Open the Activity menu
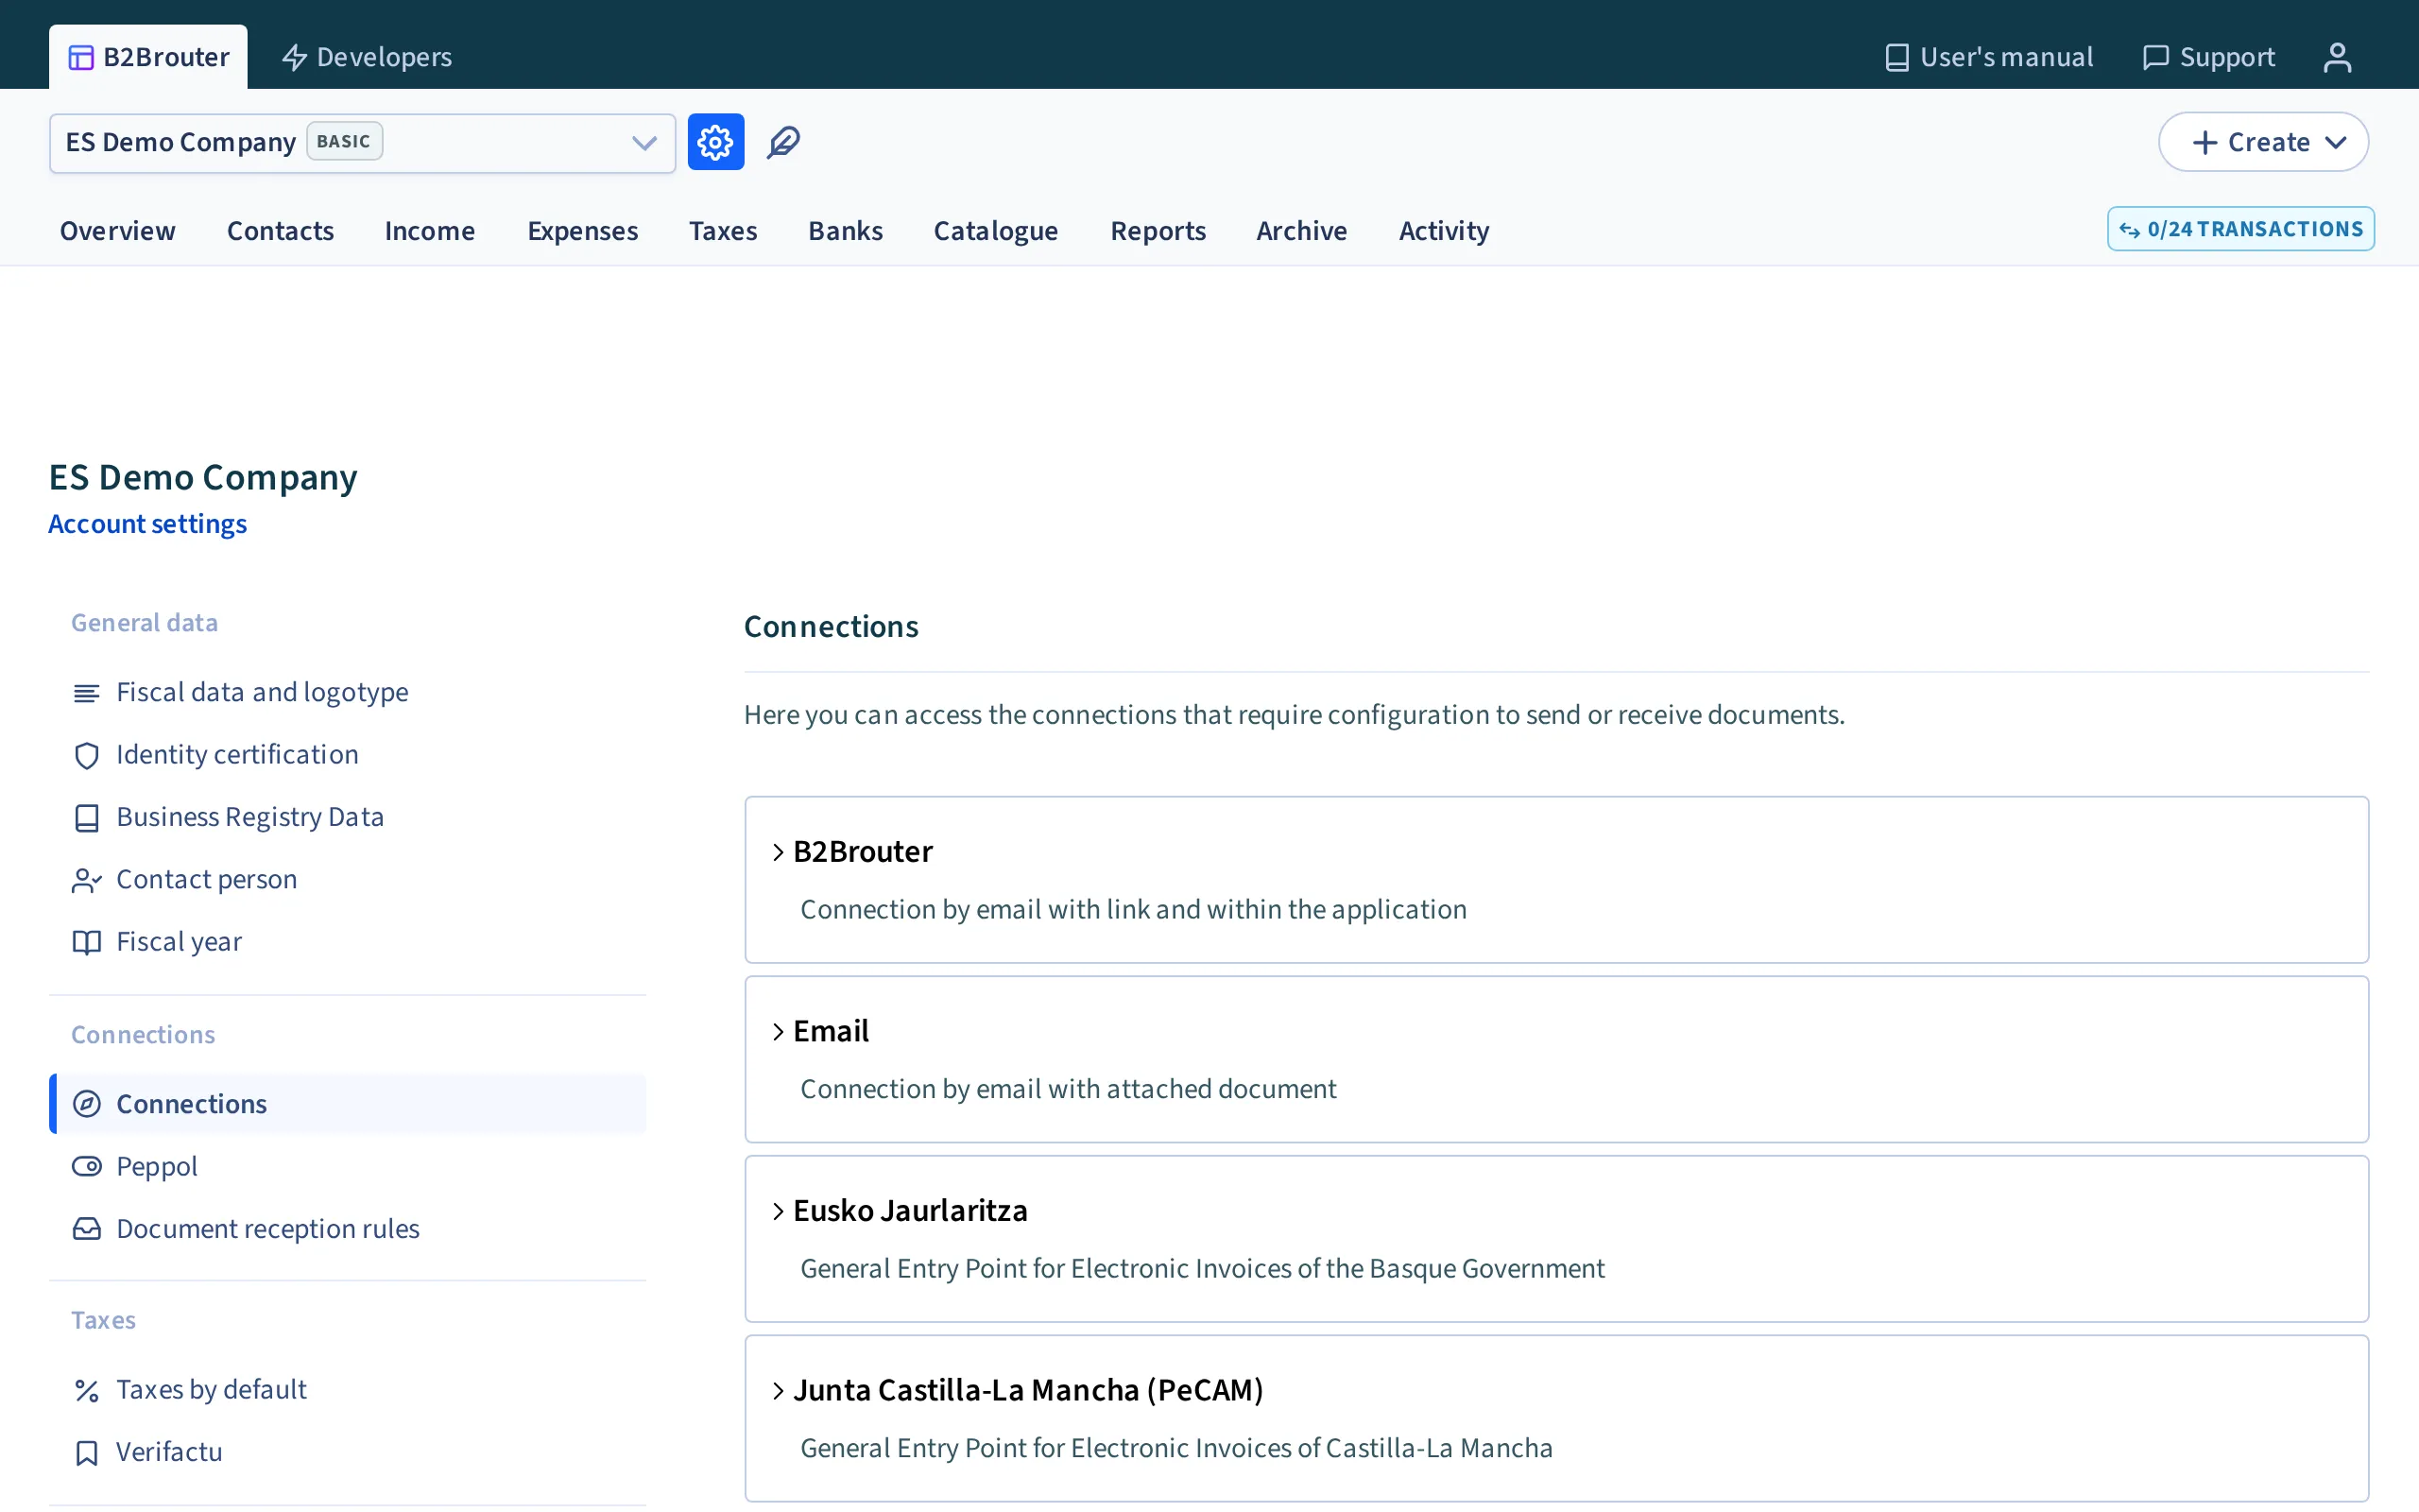The image size is (2419, 1512). click(x=1444, y=231)
